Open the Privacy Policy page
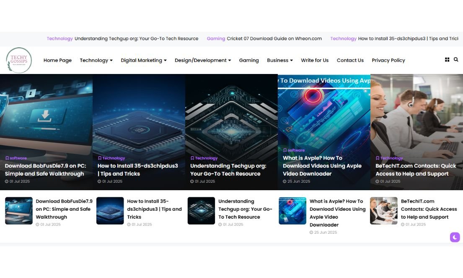The image size is (463, 278). click(388, 60)
